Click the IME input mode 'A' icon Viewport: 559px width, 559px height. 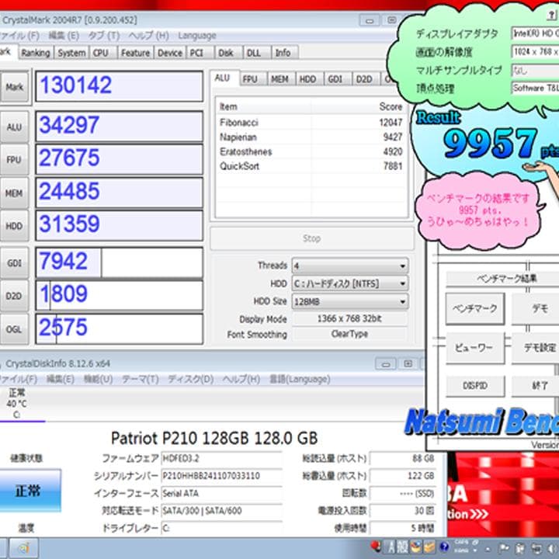[x=391, y=547]
